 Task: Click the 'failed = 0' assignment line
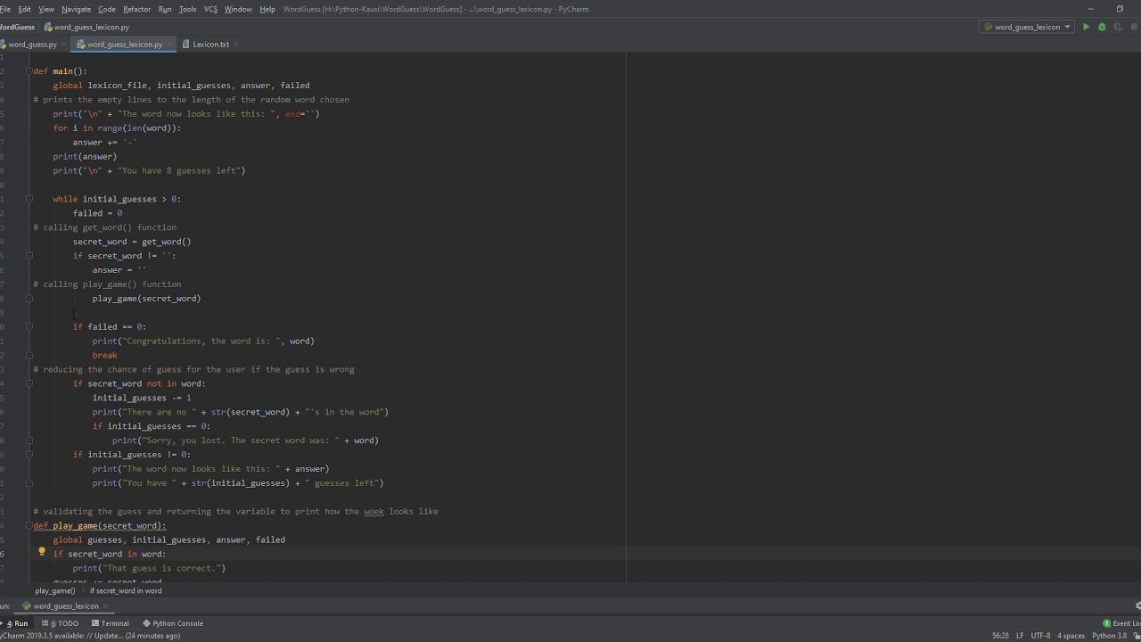point(97,213)
